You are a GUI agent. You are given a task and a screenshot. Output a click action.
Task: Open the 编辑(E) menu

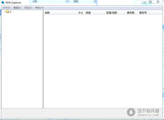[x=17, y=8]
